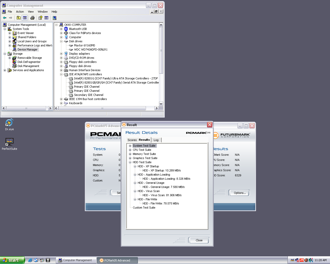Open the Action menu
Viewport: 330px width, 264px height.
(20, 12)
